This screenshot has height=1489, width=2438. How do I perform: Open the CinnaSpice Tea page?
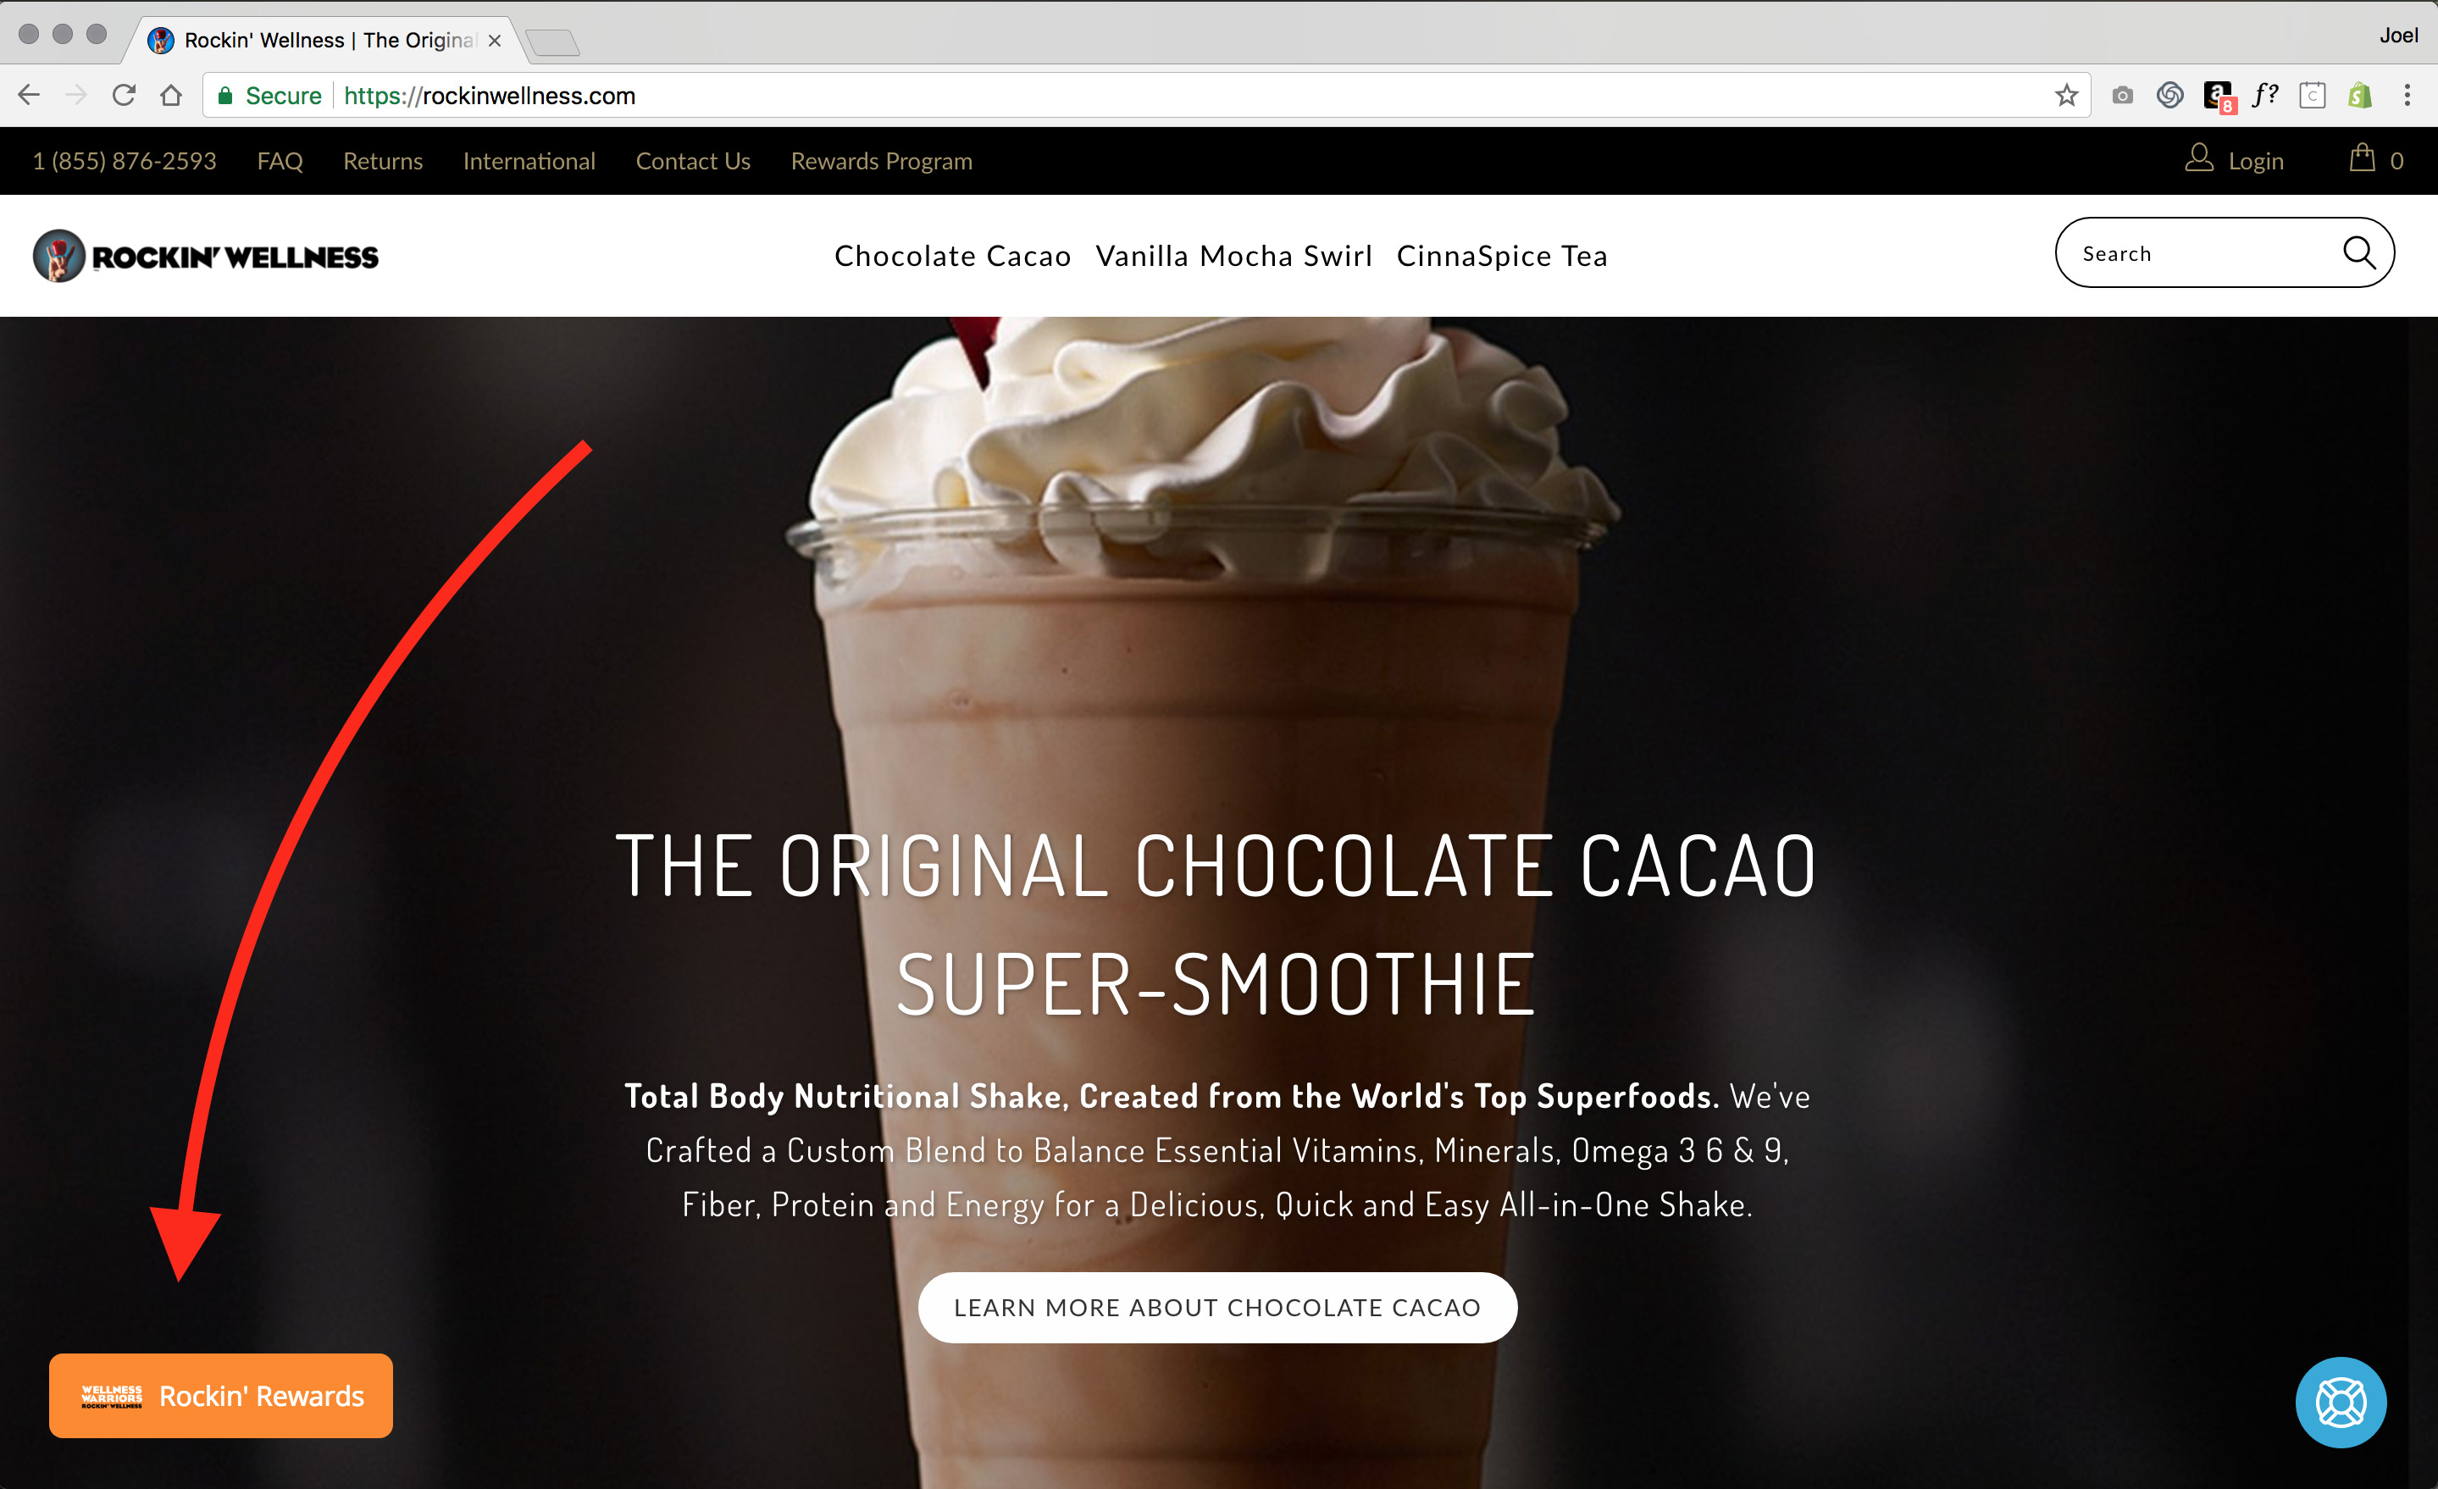1502,255
